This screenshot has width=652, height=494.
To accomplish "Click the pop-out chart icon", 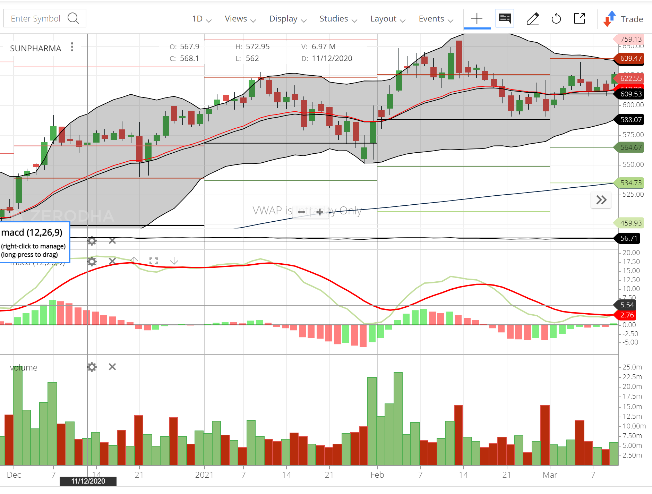I will point(580,18).
